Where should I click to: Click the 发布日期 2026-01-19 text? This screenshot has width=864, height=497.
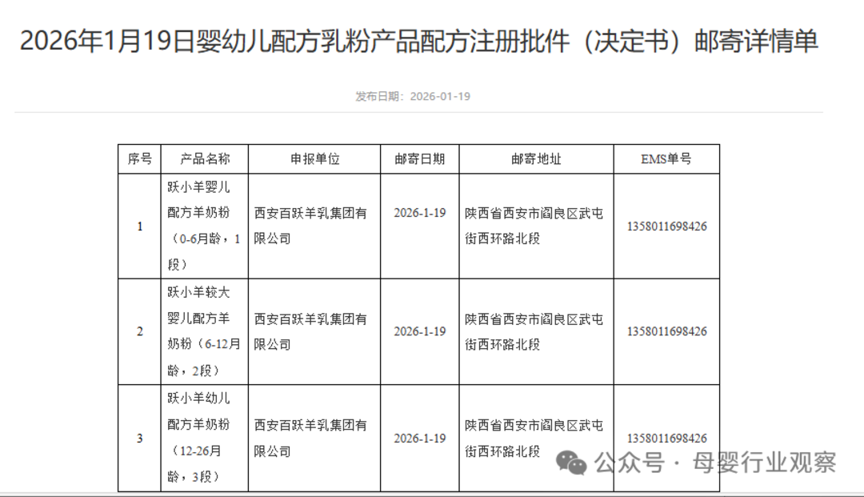pyautogui.click(x=412, y=96)
